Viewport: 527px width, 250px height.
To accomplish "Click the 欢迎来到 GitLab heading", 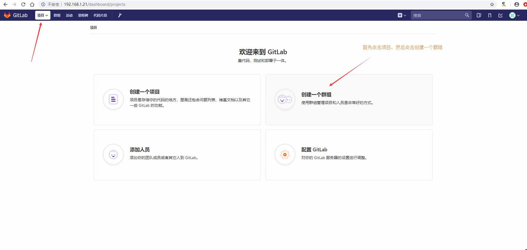I will pos(263,52).
